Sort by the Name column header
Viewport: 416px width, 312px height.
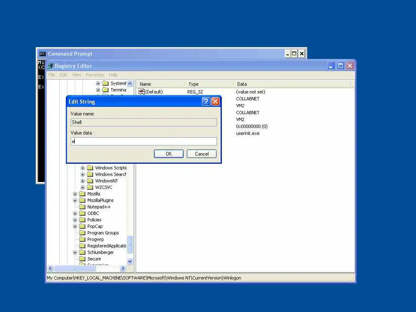[x=160, y=84]
